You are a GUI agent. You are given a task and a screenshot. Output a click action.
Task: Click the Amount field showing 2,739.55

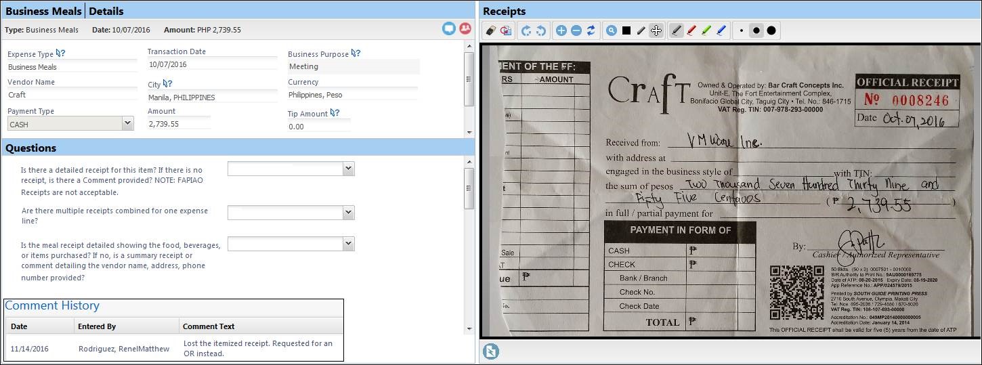pyautogui.click(x=179, y=124)
